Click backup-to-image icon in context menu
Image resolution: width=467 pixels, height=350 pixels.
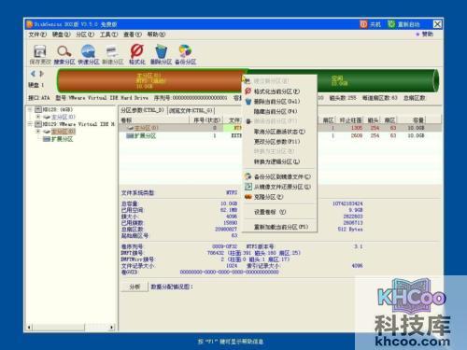coord(248,176)
